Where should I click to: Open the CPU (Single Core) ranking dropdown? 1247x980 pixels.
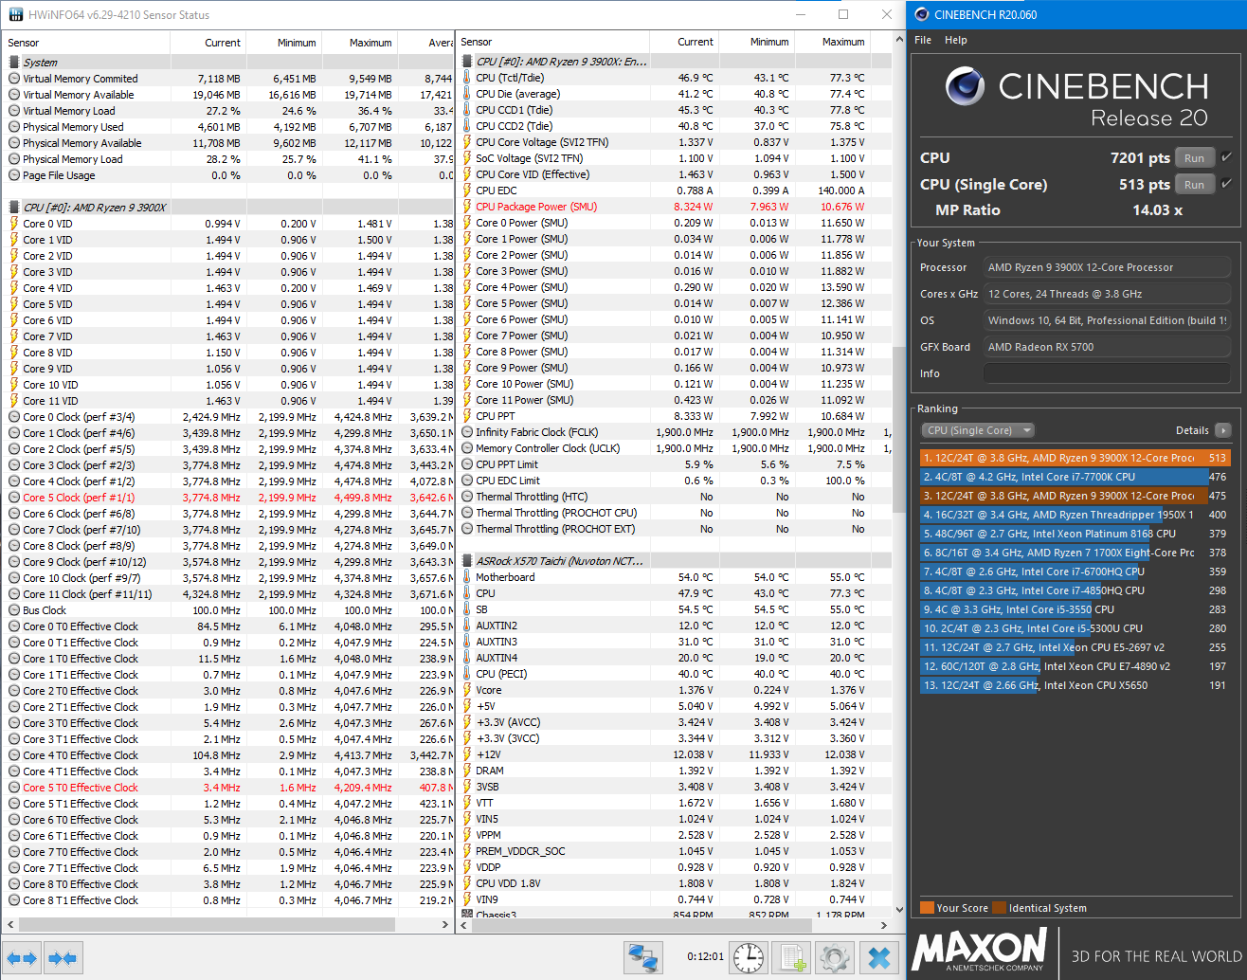pos(978,430)
